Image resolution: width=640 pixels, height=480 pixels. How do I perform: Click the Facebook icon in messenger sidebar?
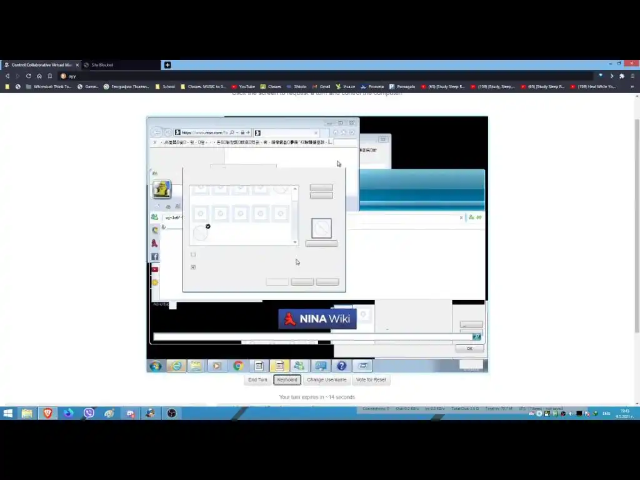[155, 256]
